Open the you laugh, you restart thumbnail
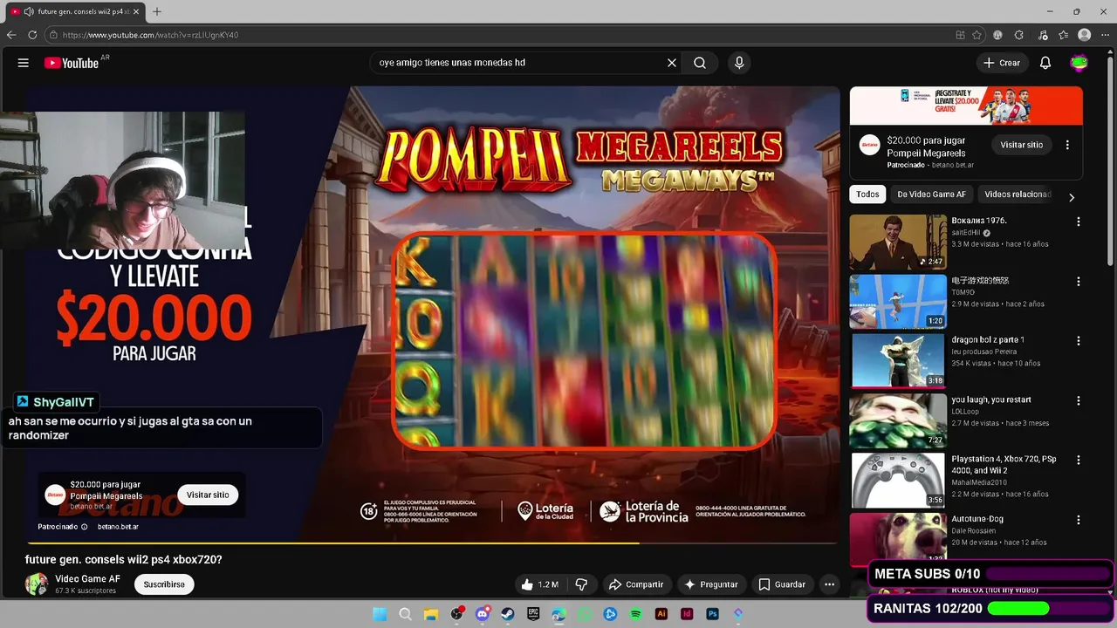 898,420
